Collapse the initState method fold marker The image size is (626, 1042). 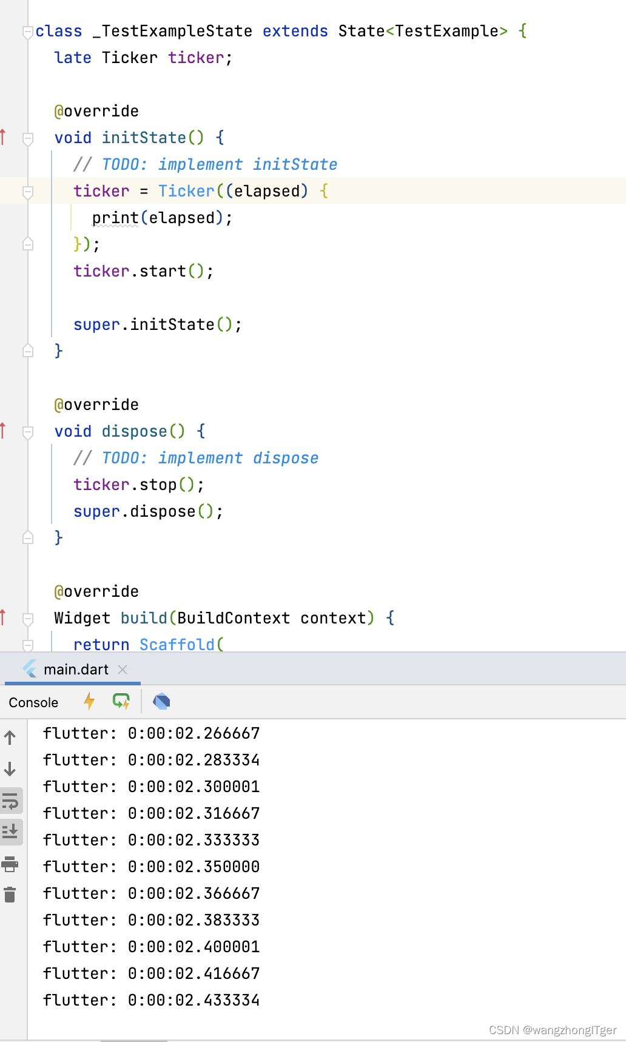[x=27, y=138]
